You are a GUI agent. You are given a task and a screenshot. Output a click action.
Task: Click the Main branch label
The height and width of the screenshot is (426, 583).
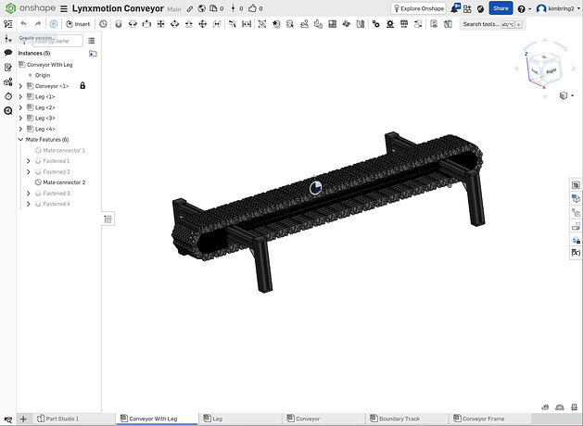tap(174, 9)
